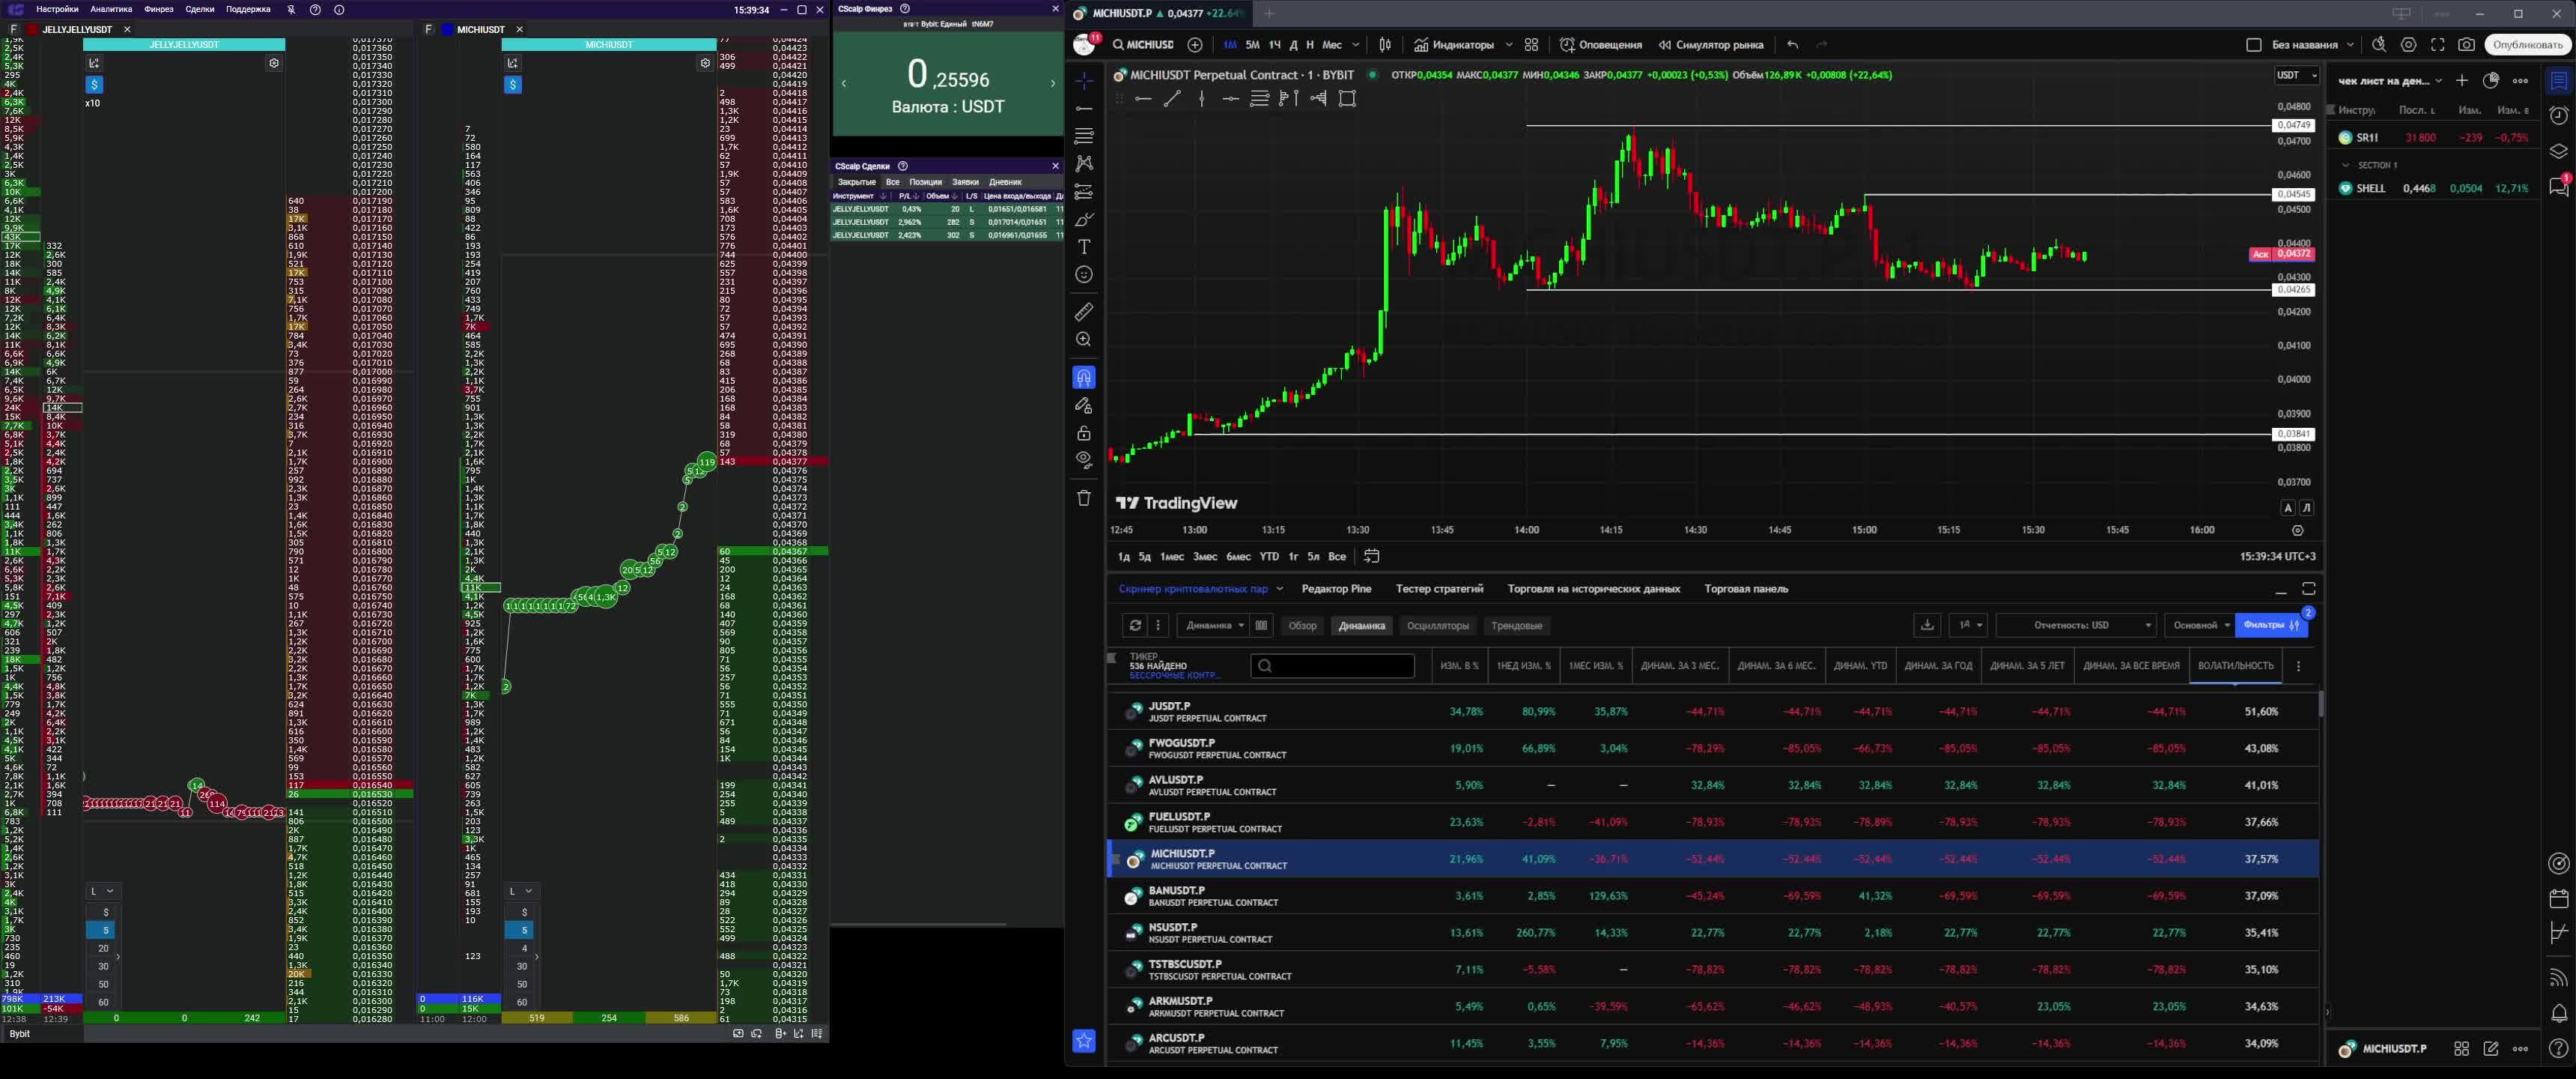Toggle hide all drawings eye icon
2576x1079 pixels.
click(x=1084, y=460)
